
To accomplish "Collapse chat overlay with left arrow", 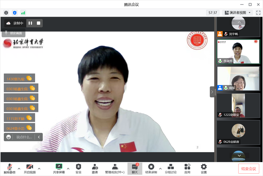I will click(x=39, y=137).
